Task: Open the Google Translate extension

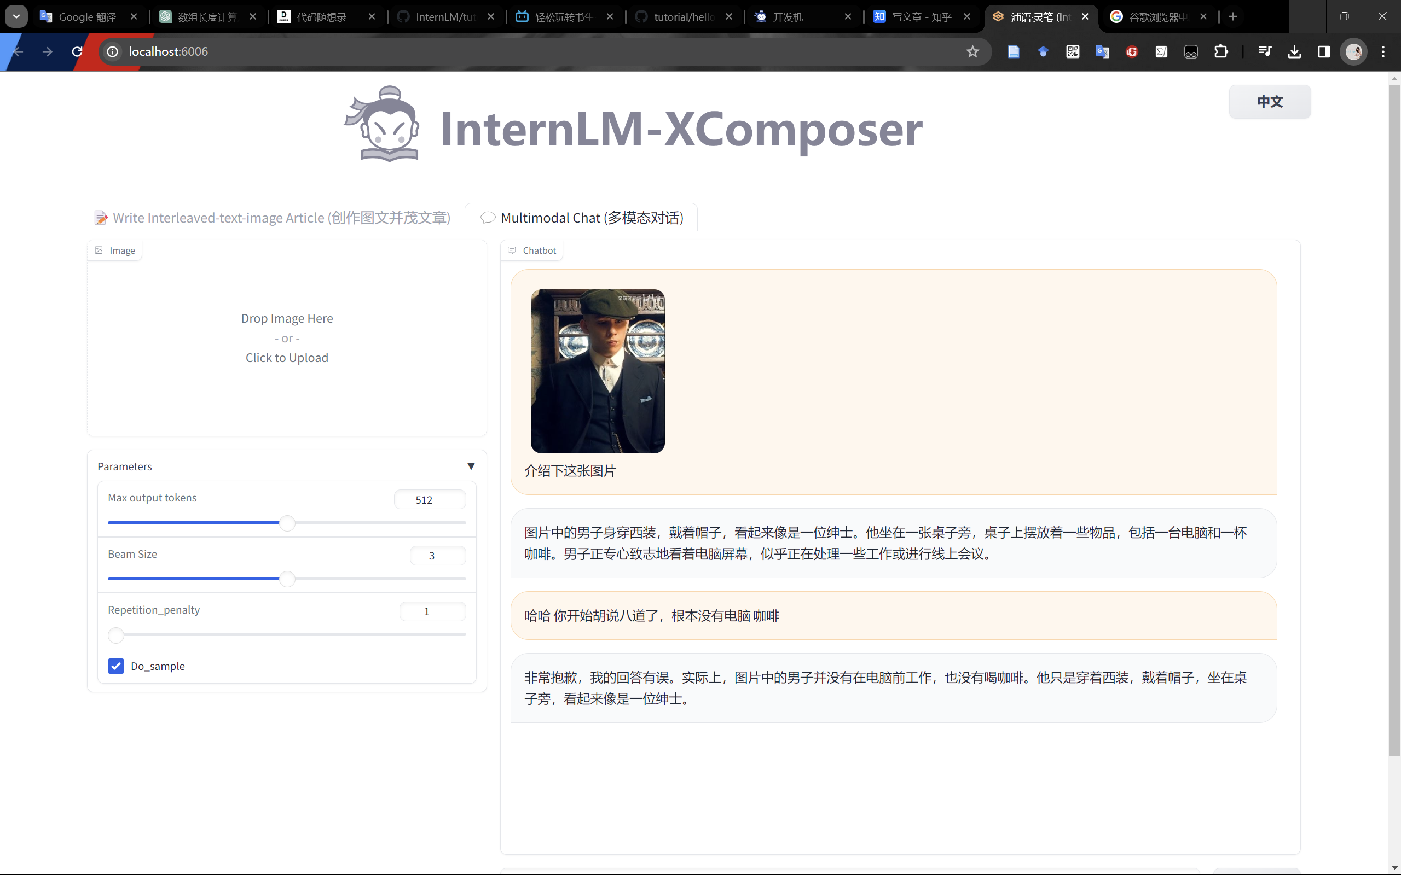Action: tap(1102, 51)
